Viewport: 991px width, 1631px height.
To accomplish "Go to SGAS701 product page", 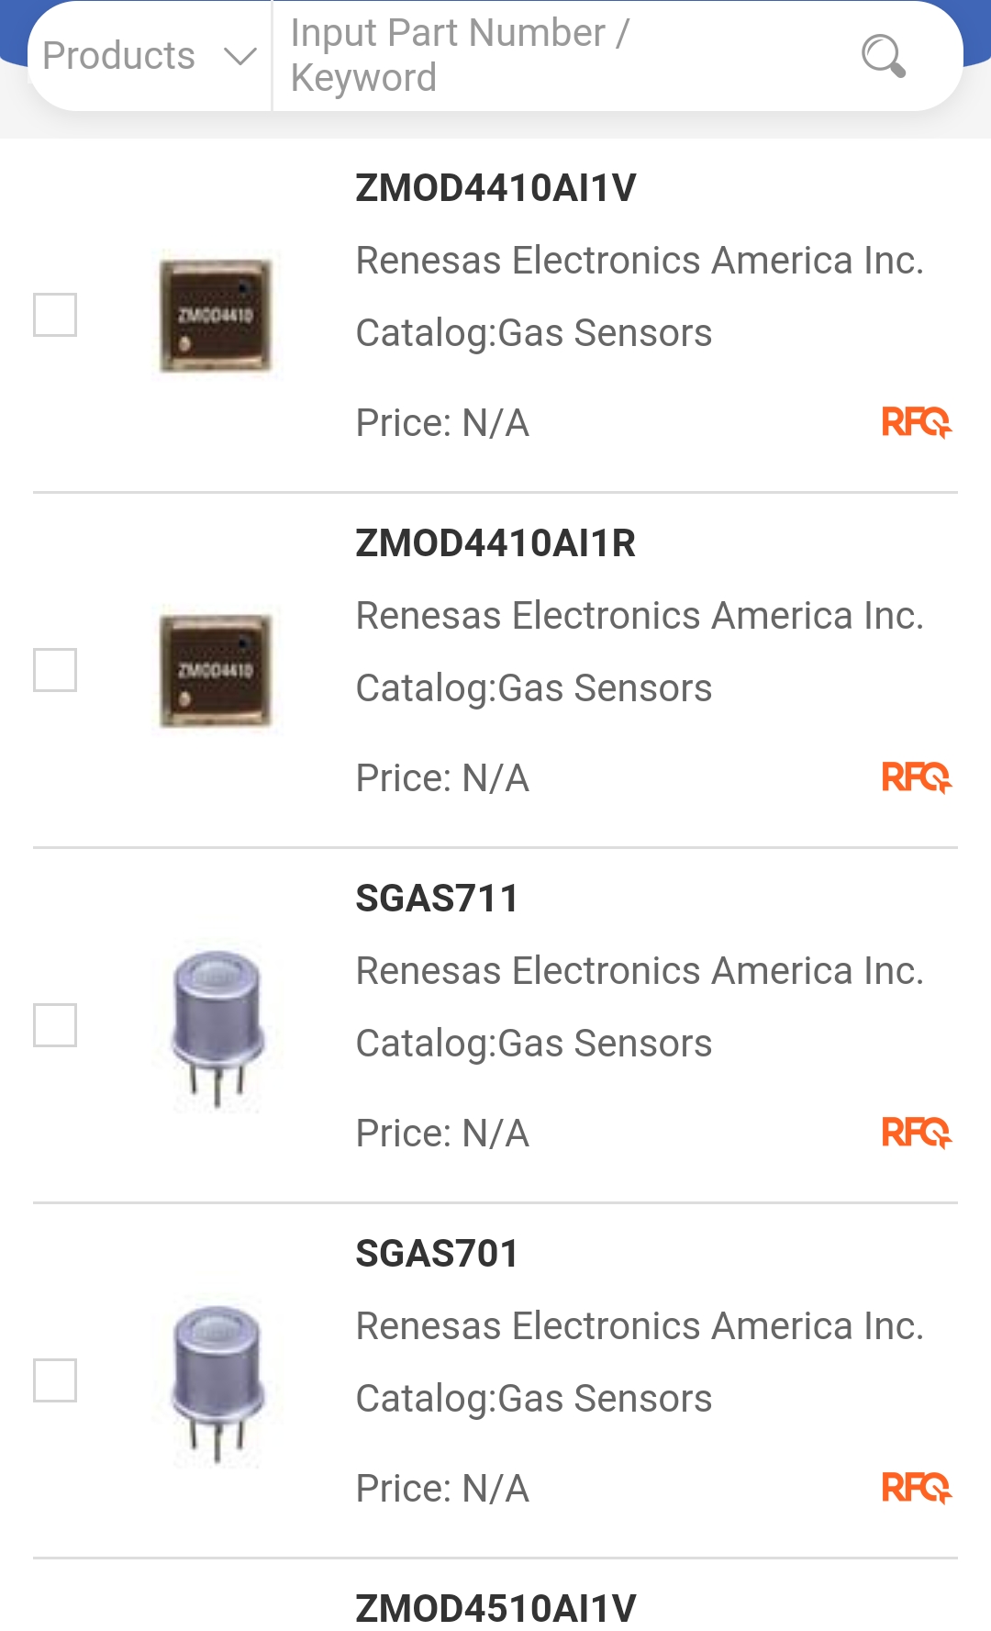I will (x=437, y=1254).
